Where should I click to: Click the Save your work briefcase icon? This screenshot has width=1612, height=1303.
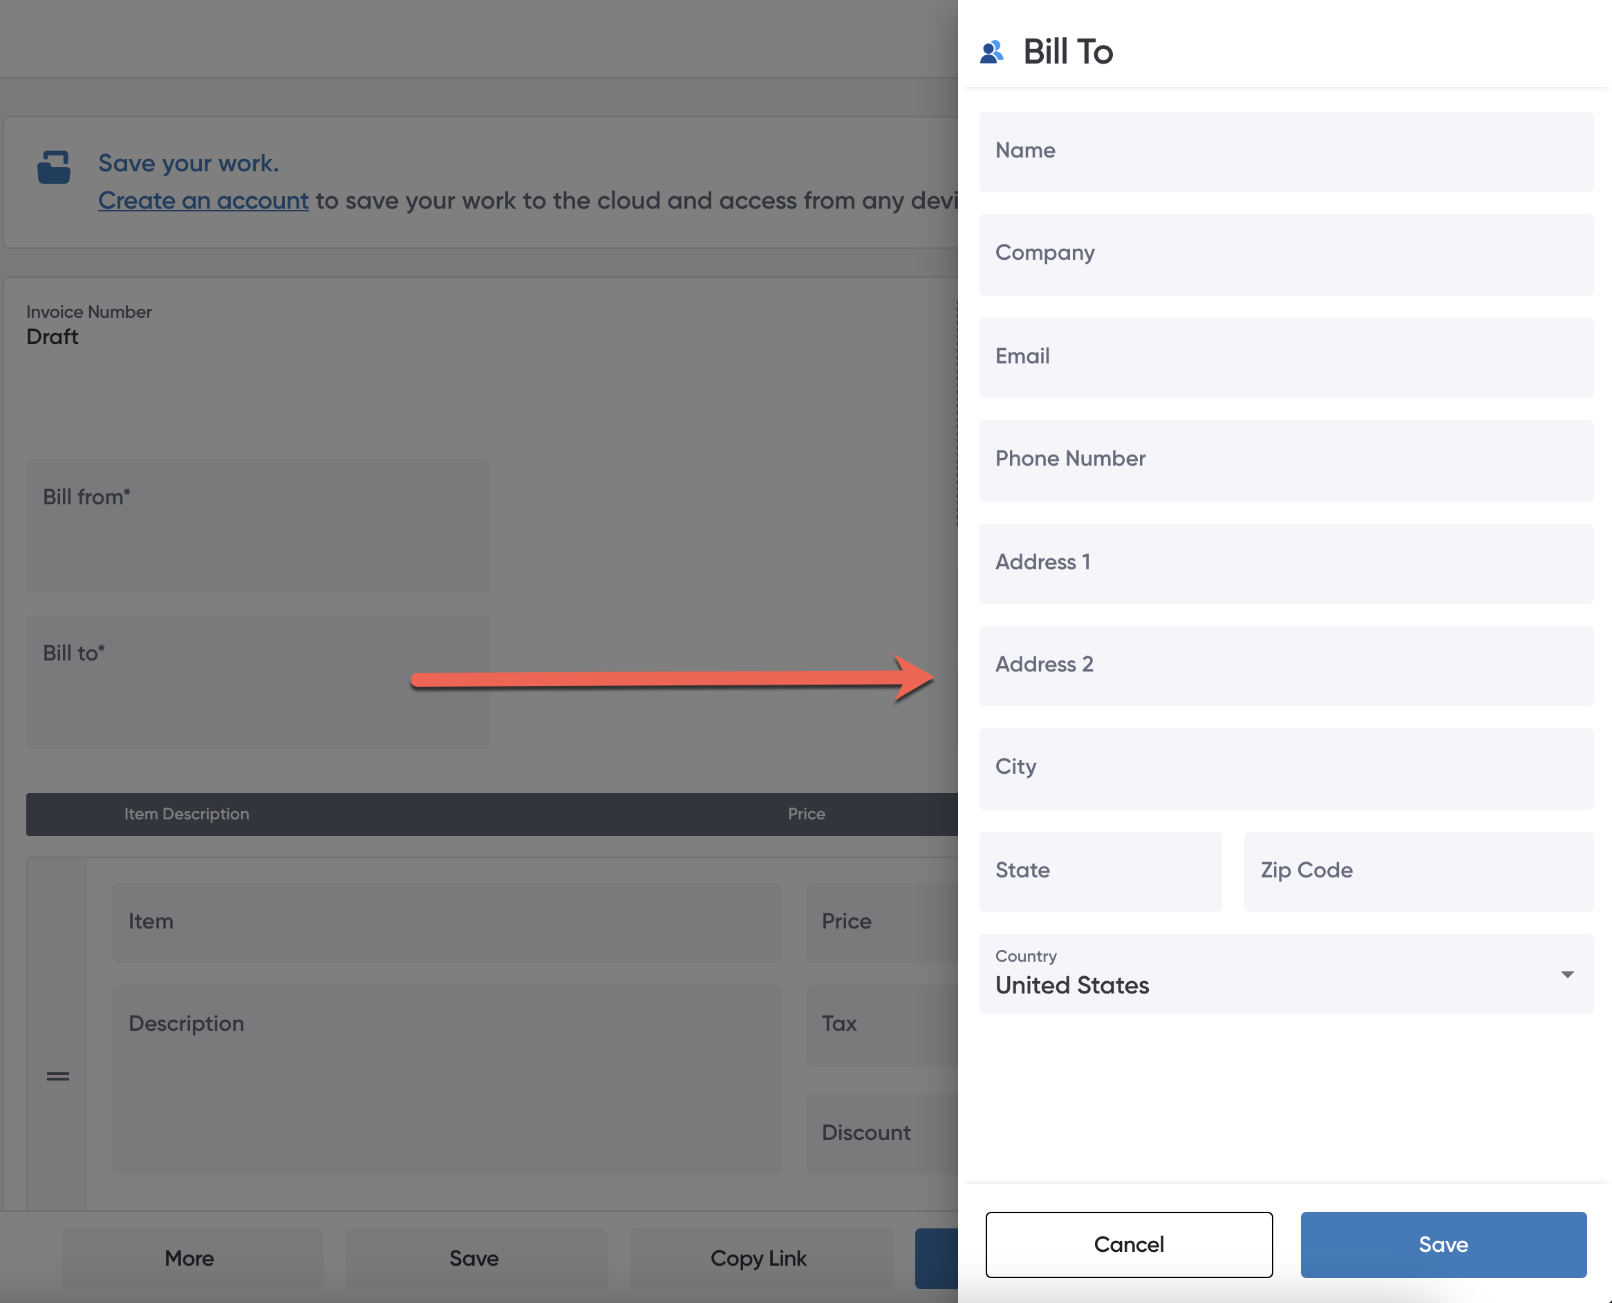(x=54, y=167)
